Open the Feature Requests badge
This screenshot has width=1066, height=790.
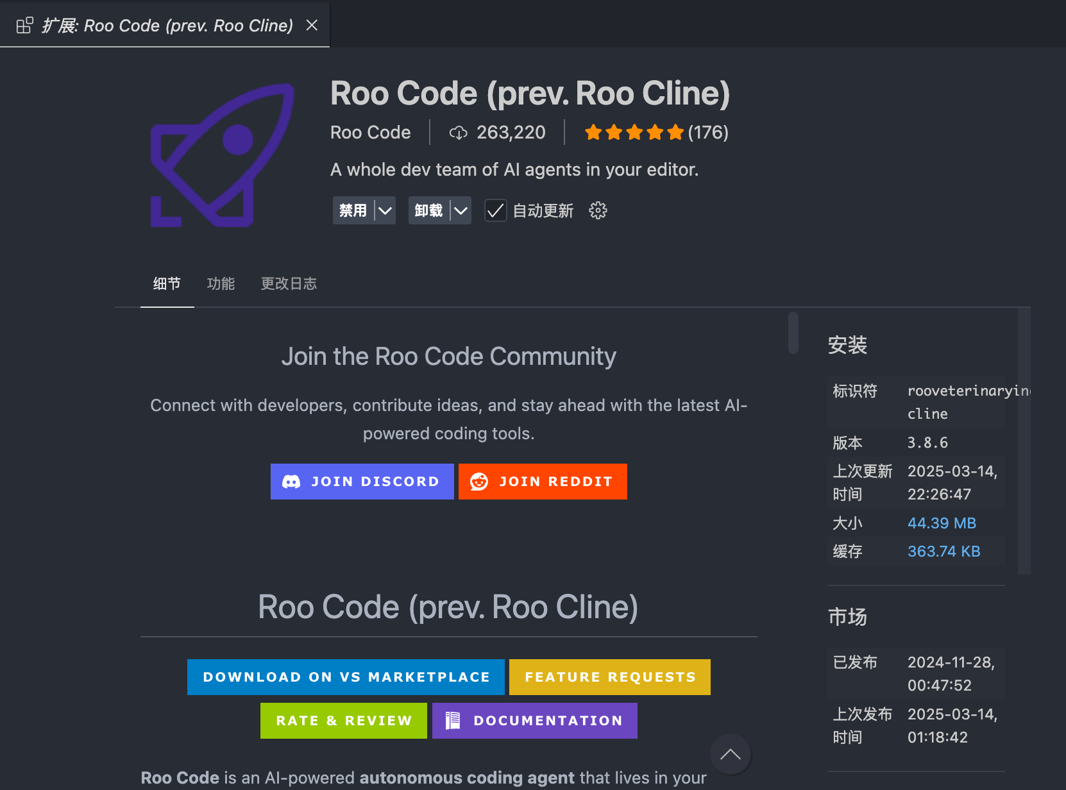pos(610,677)
